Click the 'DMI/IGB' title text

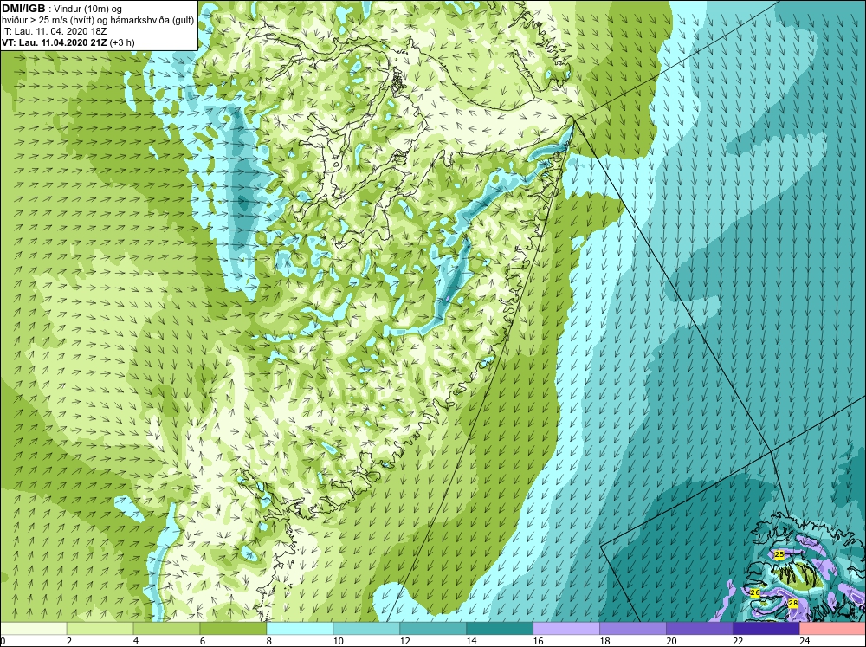23,9
